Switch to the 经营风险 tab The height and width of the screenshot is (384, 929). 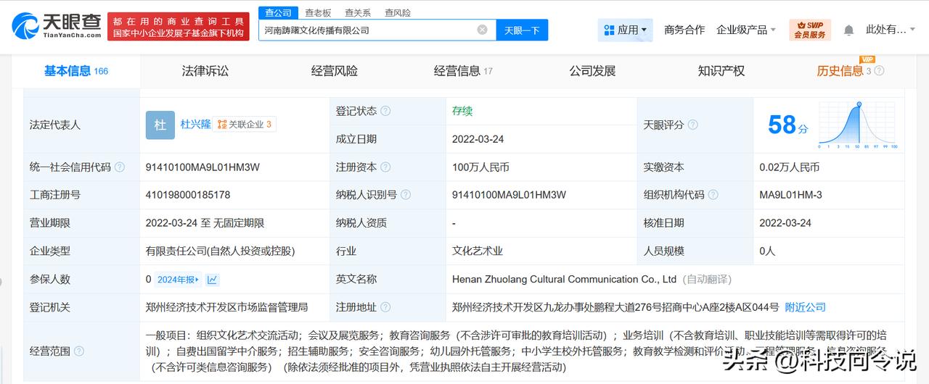tap(335, 71)
